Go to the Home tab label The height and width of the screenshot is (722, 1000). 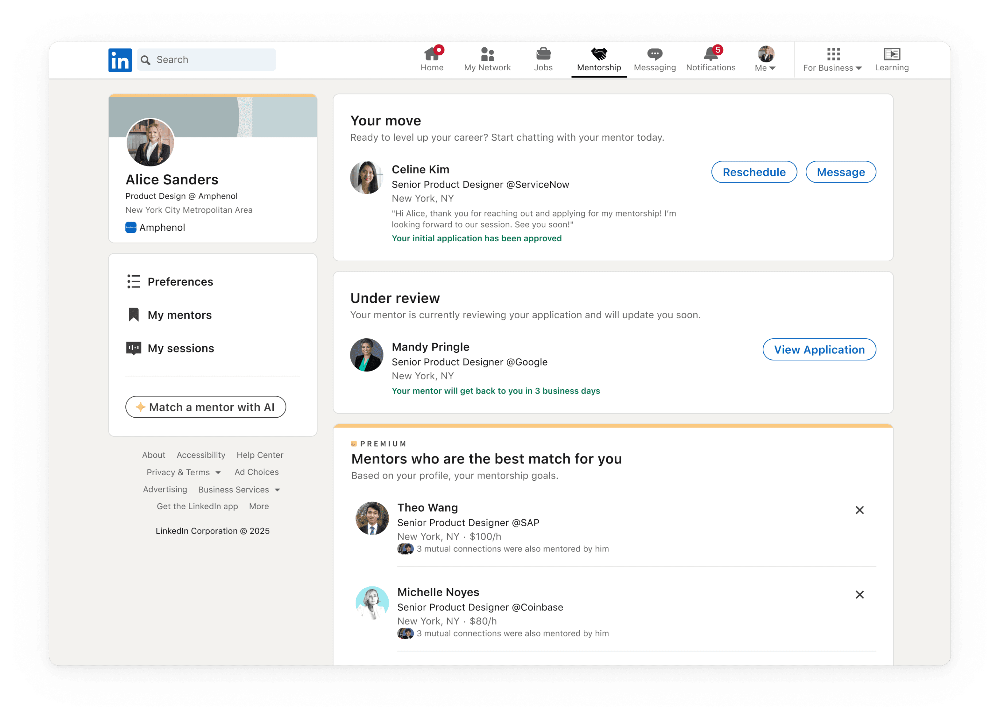point(432,67)
